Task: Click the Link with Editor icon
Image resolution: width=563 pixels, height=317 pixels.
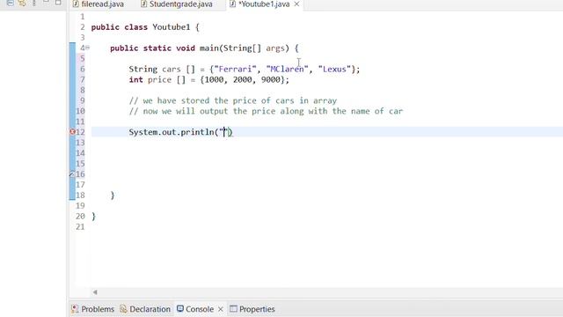Action: pyautogui.click(x=22, y=3)
